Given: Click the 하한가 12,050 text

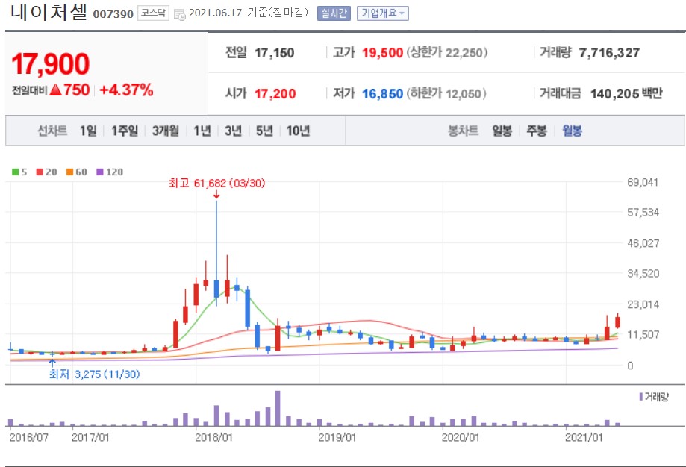Looking at the screenshot, I should (446, 93).
